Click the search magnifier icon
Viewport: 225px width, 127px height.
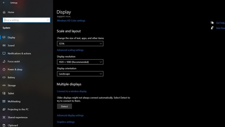pos(48,20)
